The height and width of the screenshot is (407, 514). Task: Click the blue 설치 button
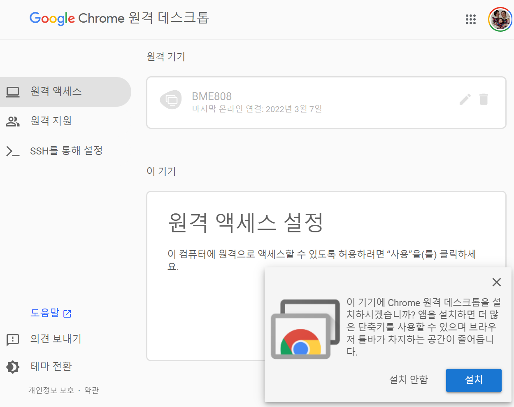474,380
